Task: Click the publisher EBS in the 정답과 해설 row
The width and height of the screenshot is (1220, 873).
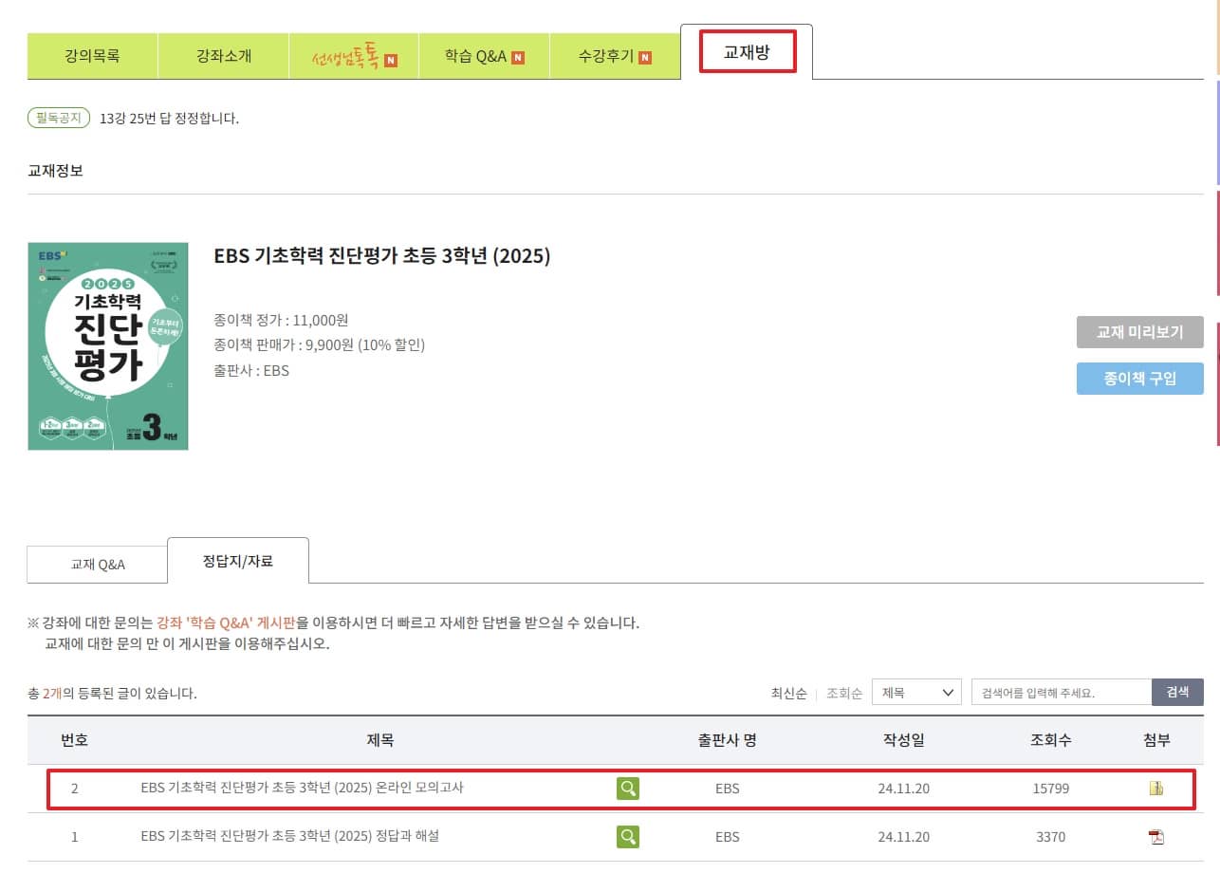Action: click(x=728, y=837)
